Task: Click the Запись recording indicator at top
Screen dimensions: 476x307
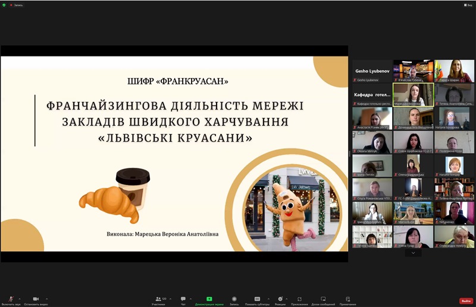Action: coord(17,4)
